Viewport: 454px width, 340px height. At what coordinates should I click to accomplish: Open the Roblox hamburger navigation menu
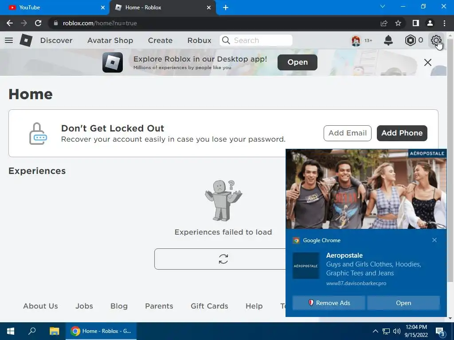point(9,40)
